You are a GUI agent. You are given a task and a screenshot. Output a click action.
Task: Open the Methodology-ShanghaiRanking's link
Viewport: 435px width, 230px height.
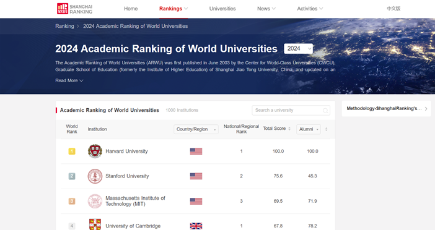click(384, 108)
